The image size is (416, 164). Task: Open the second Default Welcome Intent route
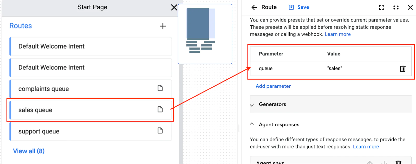91,68
